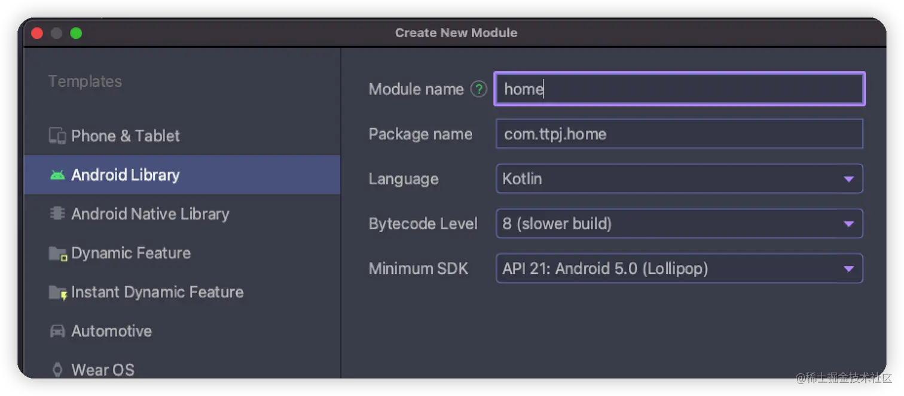This screenshot has height=396, width=904.
Task: Open the Module name help question-mark icon
Action: click(x=478, y=89)
